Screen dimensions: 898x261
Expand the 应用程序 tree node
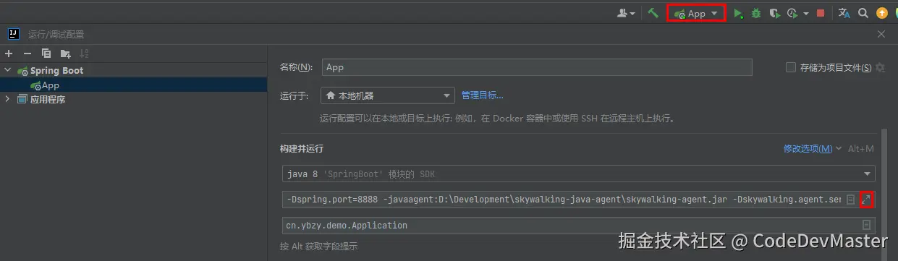coord(8,99)
